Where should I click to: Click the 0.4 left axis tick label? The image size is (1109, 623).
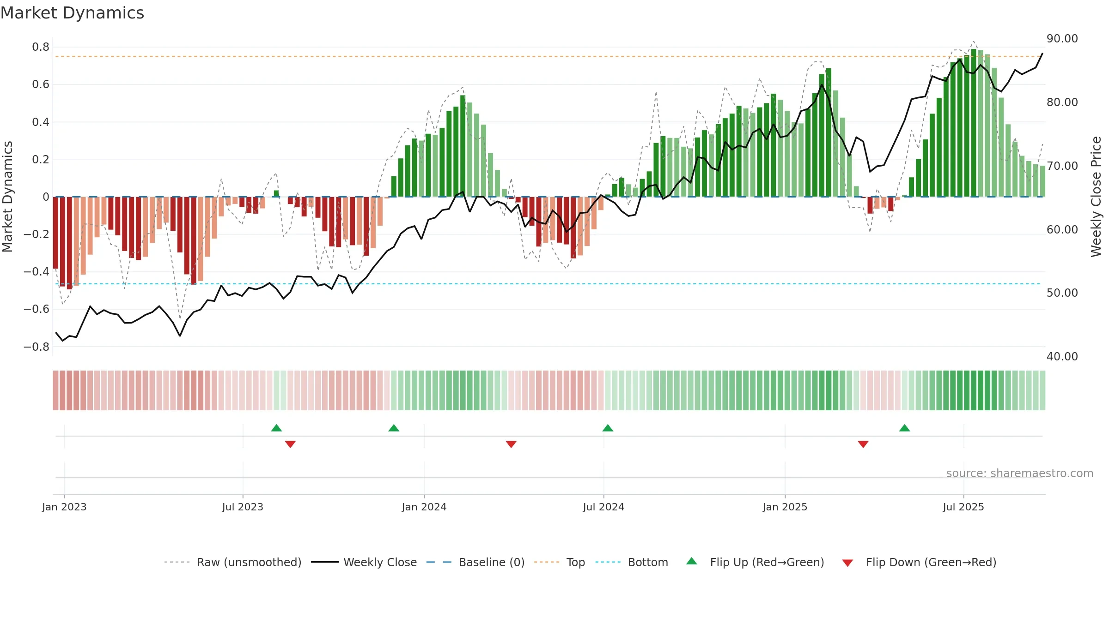point(41,122)
